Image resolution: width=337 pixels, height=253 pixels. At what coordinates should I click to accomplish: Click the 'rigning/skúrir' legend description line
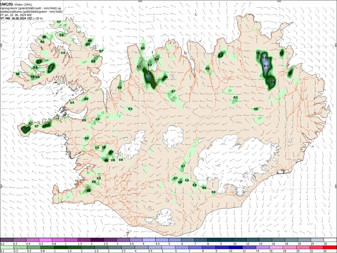31,8
